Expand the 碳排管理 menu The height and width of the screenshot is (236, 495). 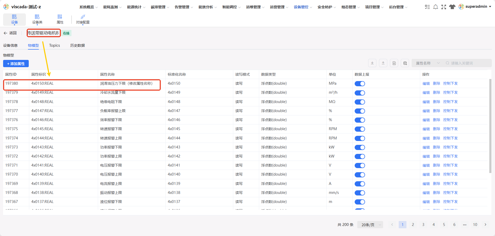[x=160, y=7]
